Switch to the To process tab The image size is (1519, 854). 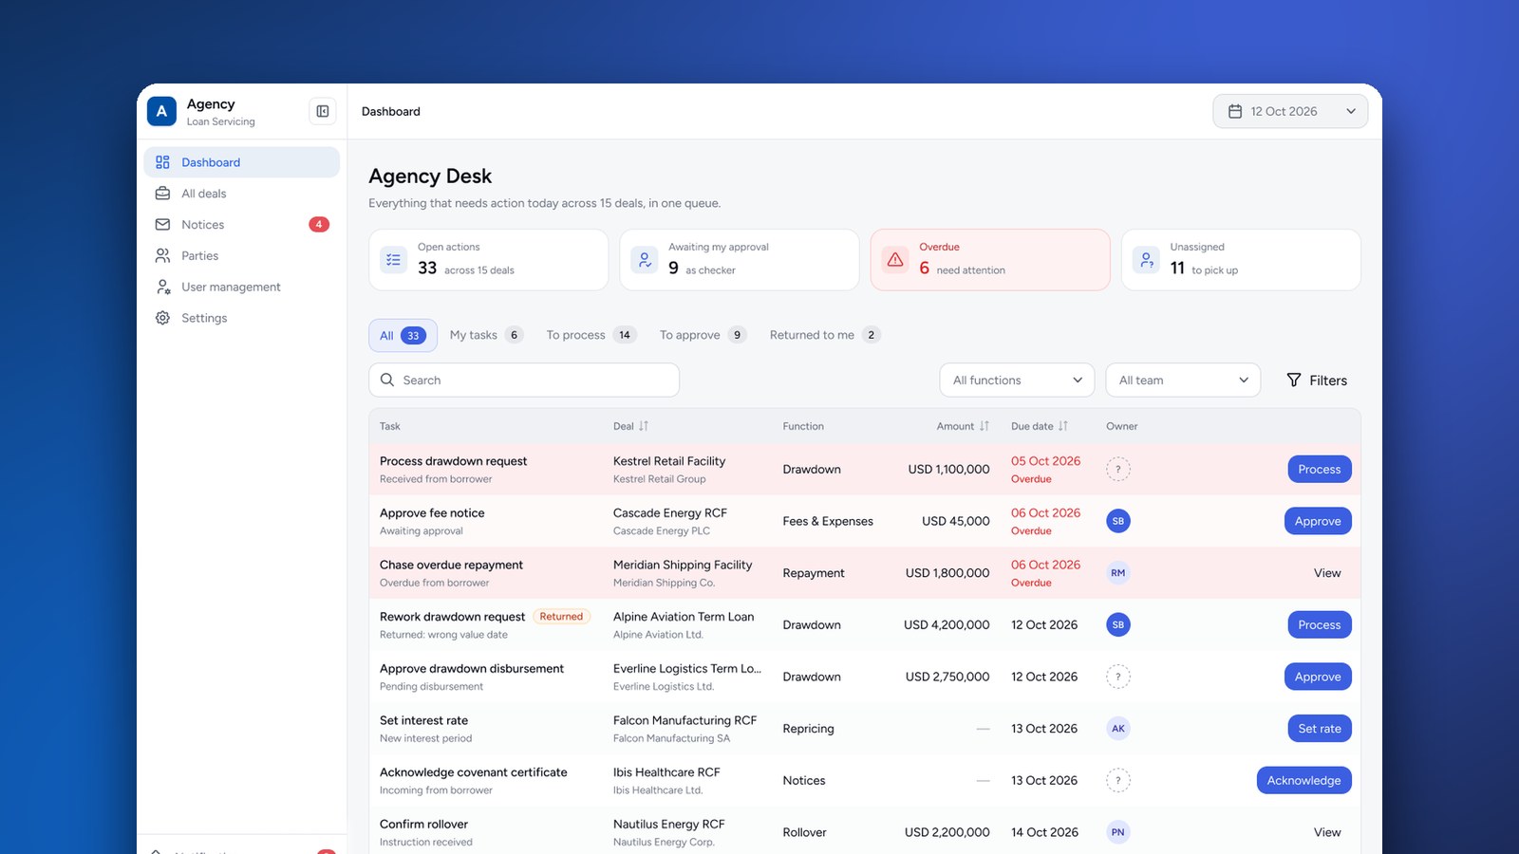tap(591, 335)
